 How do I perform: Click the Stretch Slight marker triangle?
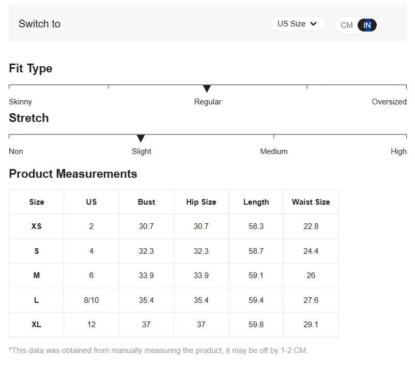click(141, 138)
